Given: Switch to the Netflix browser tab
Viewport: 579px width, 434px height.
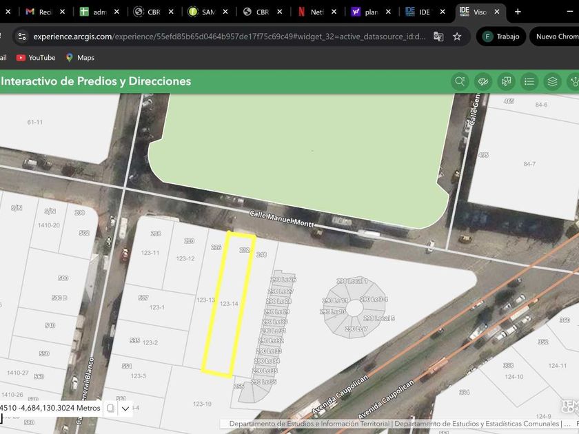Looking at the screenshot, I should 310,12.
